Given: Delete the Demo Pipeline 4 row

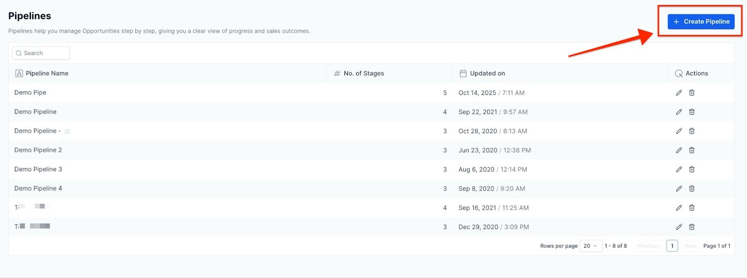Looking at the screenshot, I should click(692, 189).
